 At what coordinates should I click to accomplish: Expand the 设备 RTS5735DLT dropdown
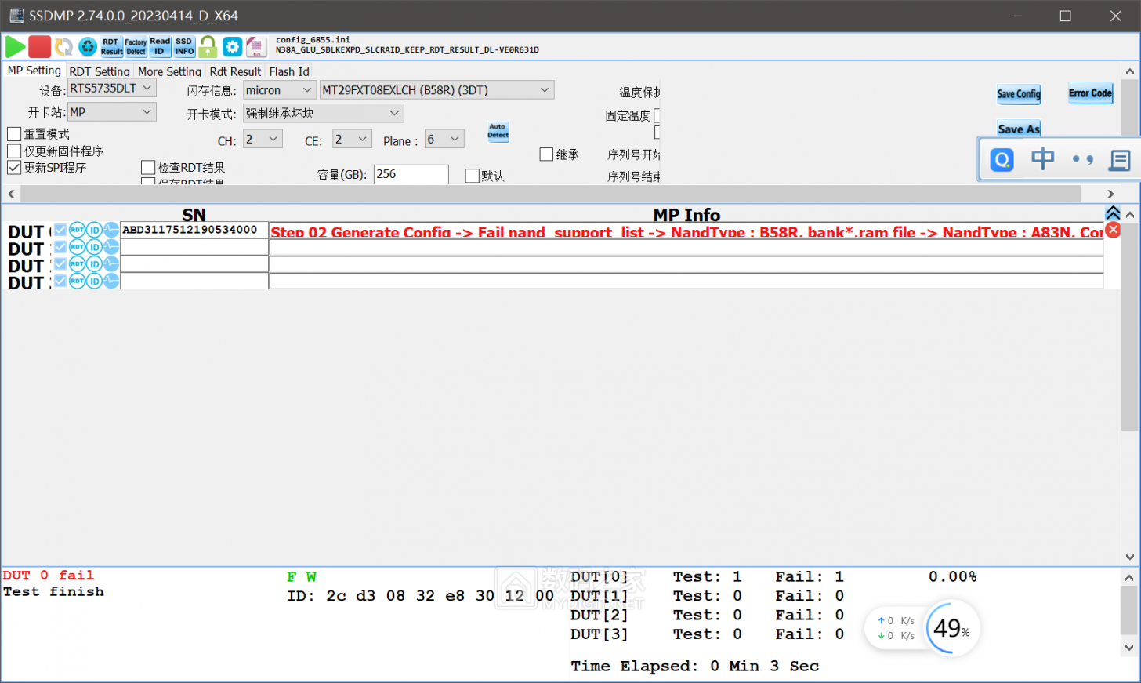click(x=111, y=89)
